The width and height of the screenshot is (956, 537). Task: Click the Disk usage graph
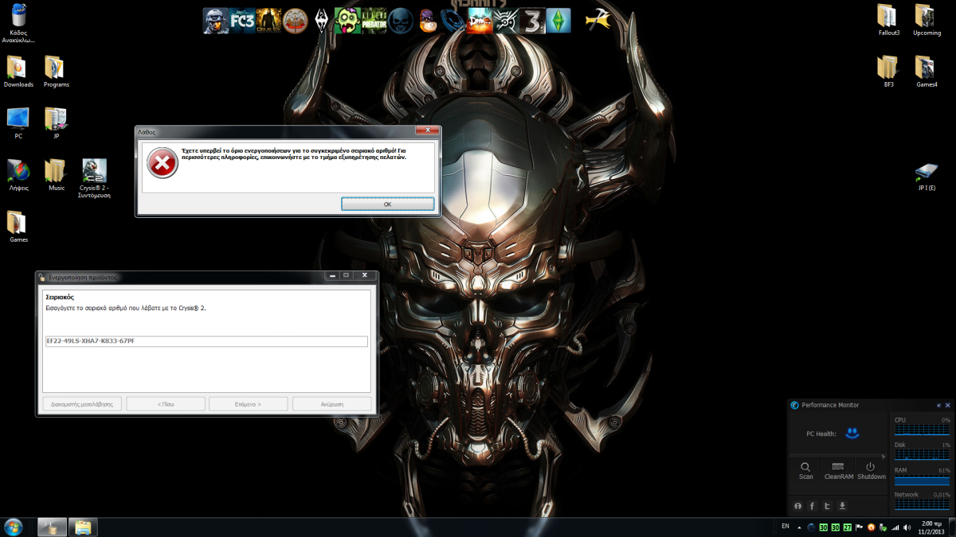pyautogui.click(x=922, y=454)
